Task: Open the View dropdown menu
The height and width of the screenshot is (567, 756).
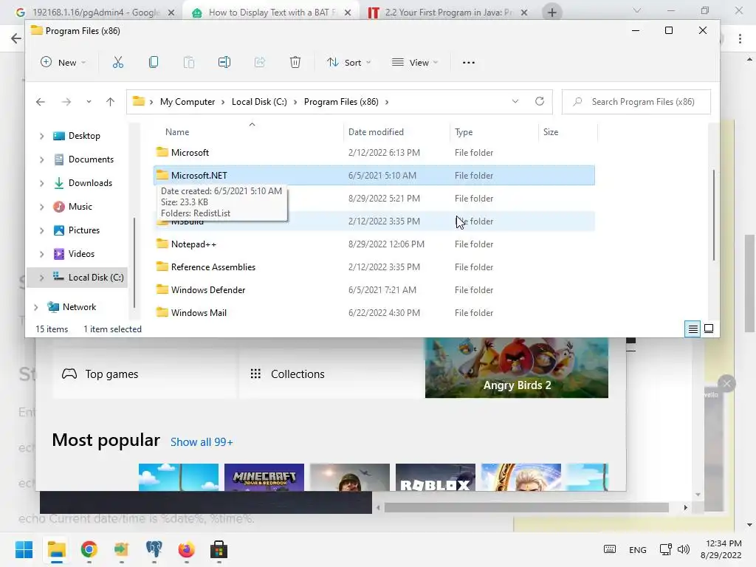Action: coord(415,62)
